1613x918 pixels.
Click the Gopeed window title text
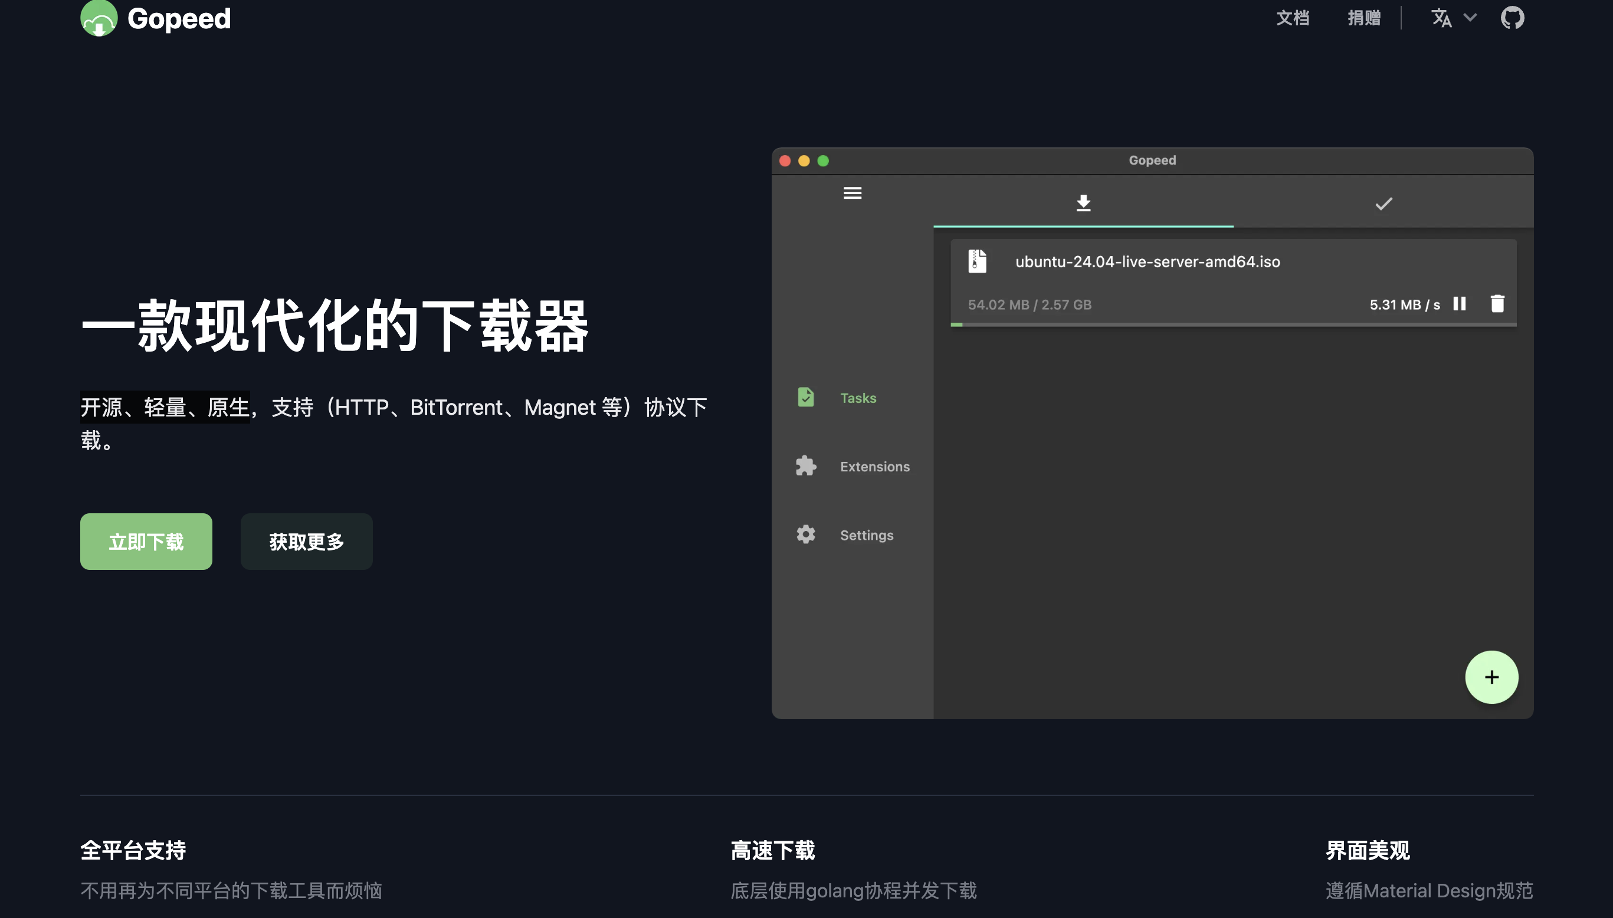click(x=1152, y=160)
